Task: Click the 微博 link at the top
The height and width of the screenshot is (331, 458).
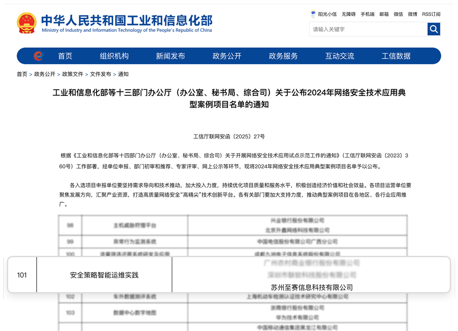Action: (412, 14)
